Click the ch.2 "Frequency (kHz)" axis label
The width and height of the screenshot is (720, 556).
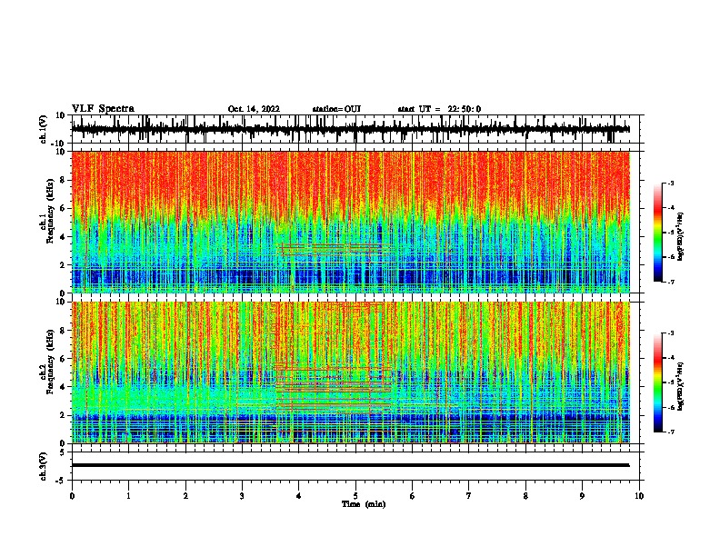coord(50,362)
